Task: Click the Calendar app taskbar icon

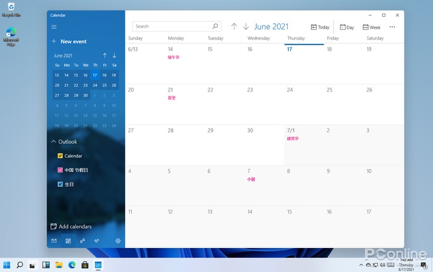Action: point(98,265)
